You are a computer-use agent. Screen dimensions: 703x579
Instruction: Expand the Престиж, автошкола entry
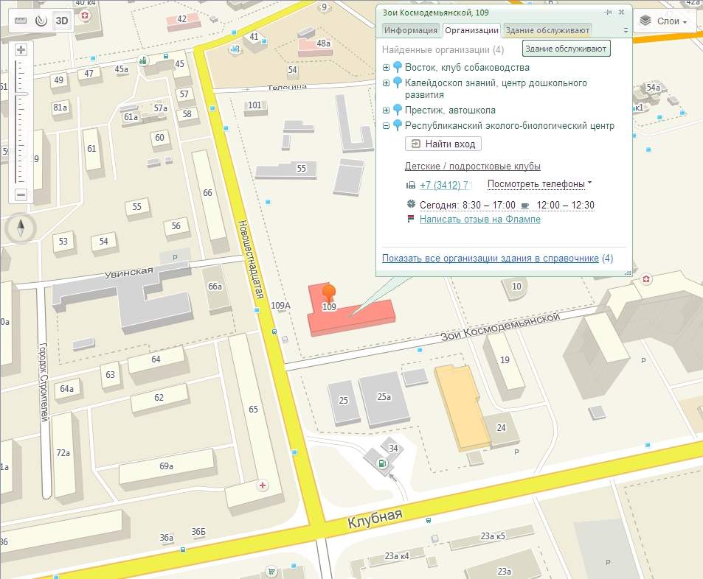(386, 110)
